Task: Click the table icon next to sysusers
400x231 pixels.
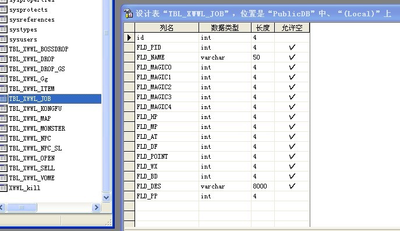Action: click(3, 39)
